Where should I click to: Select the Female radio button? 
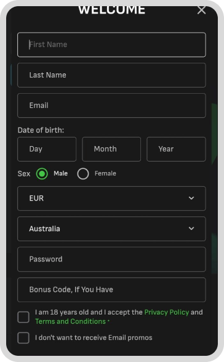click(83, 174)
